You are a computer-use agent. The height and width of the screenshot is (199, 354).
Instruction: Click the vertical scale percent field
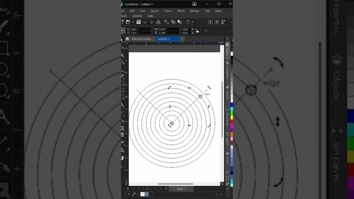tap(186, 33)
